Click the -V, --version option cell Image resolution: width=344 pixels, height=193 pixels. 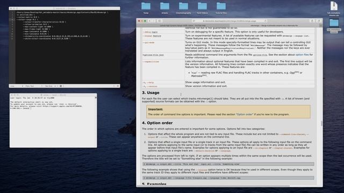coord(163,86)
